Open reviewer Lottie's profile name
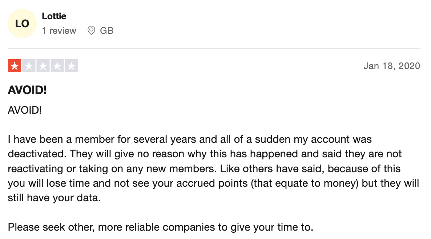This screenshot has width=431, height=239. tap(54, 16)
